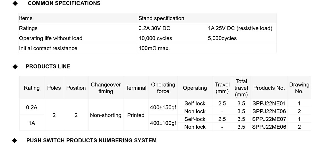The width and height of the screenshot is (327, 152).
Task: Click the diamond bullet beside Common Specifications
Action: click(x=15, y=3)
